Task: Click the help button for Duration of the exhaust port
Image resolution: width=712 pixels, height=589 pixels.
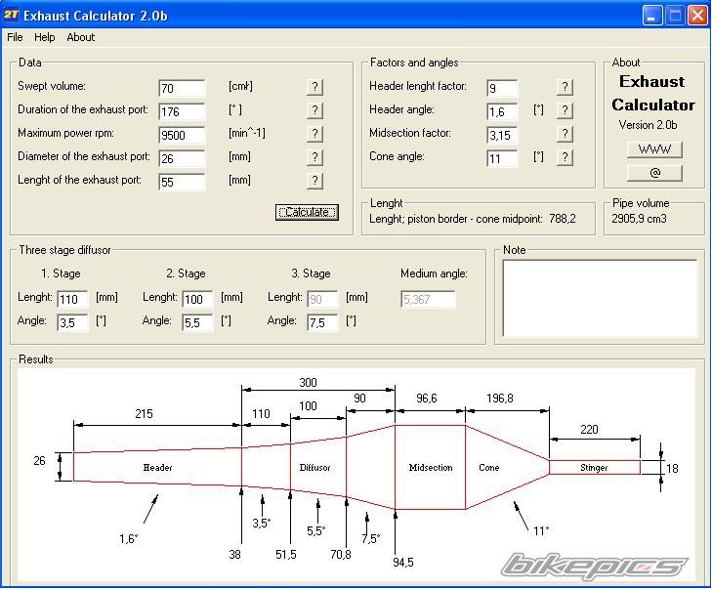Action: pyautogui.click(x=314, y=110)
